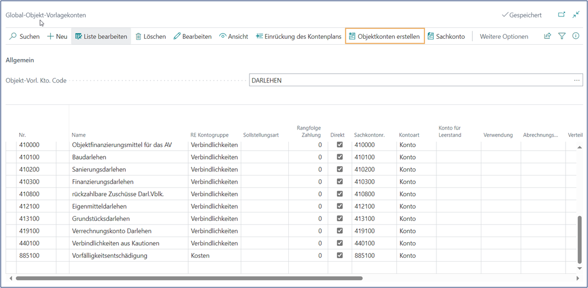Click the Sachkontonr. column header
This screenshot has width=588, height=288.
click(369, 135)
